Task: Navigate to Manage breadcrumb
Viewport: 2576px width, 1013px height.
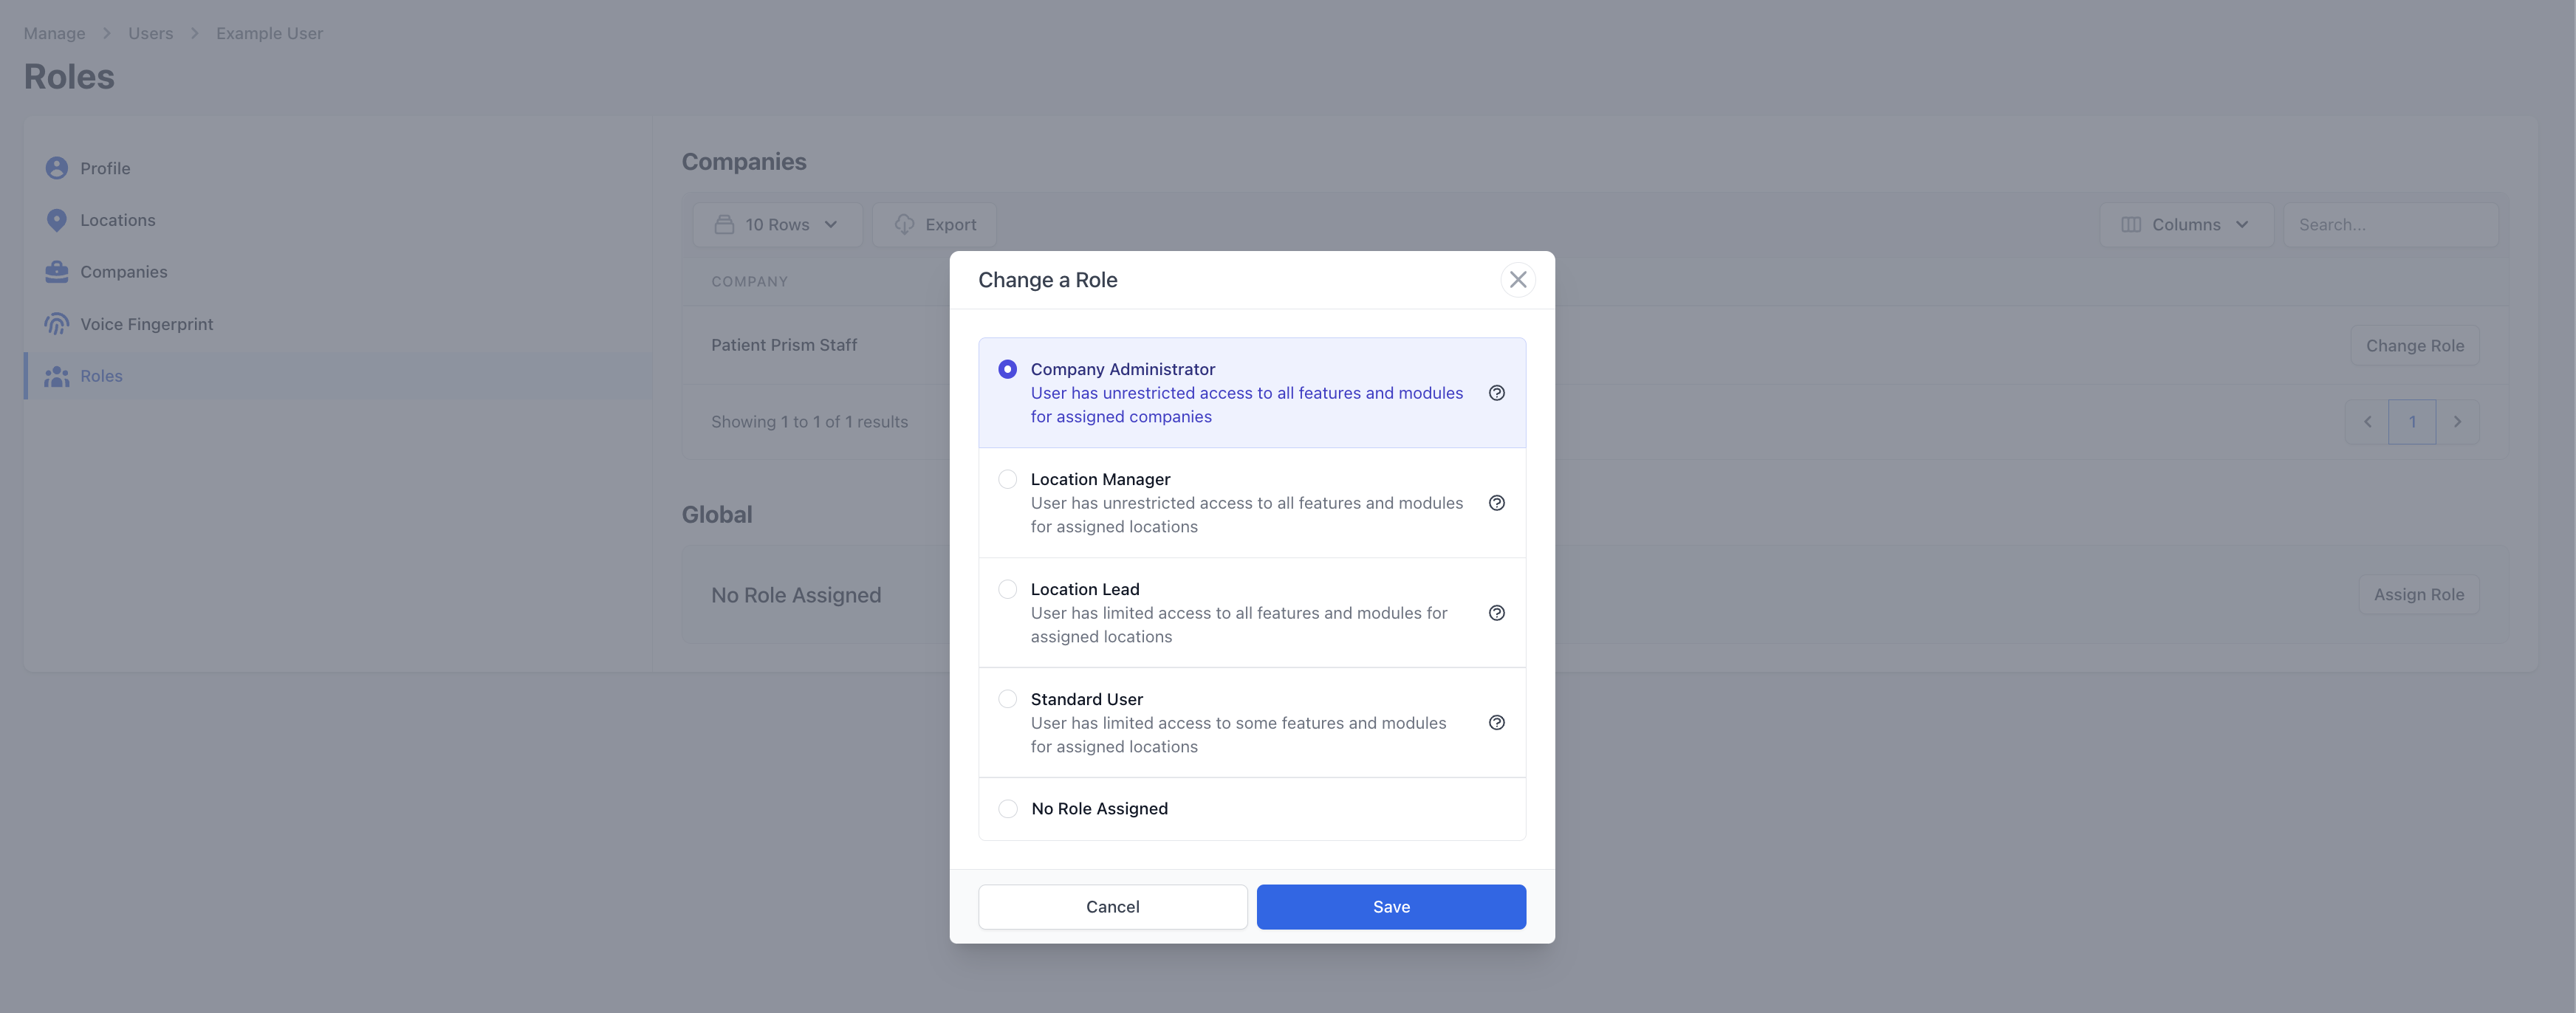Action: click(x=54, y=33)
